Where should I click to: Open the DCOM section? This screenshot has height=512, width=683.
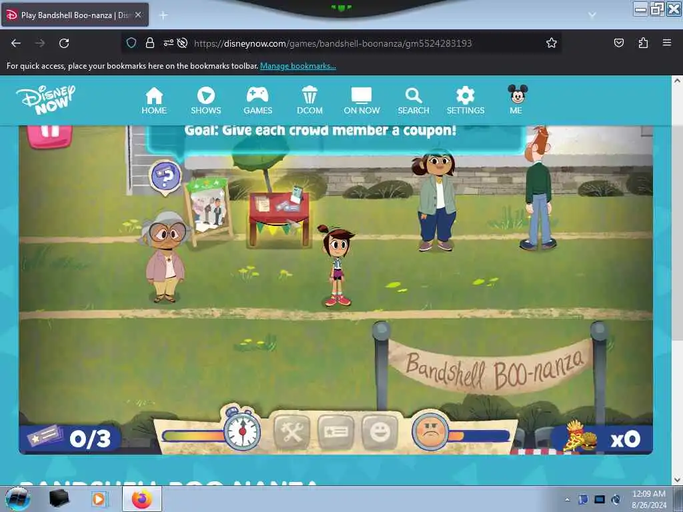pos(309,101)
